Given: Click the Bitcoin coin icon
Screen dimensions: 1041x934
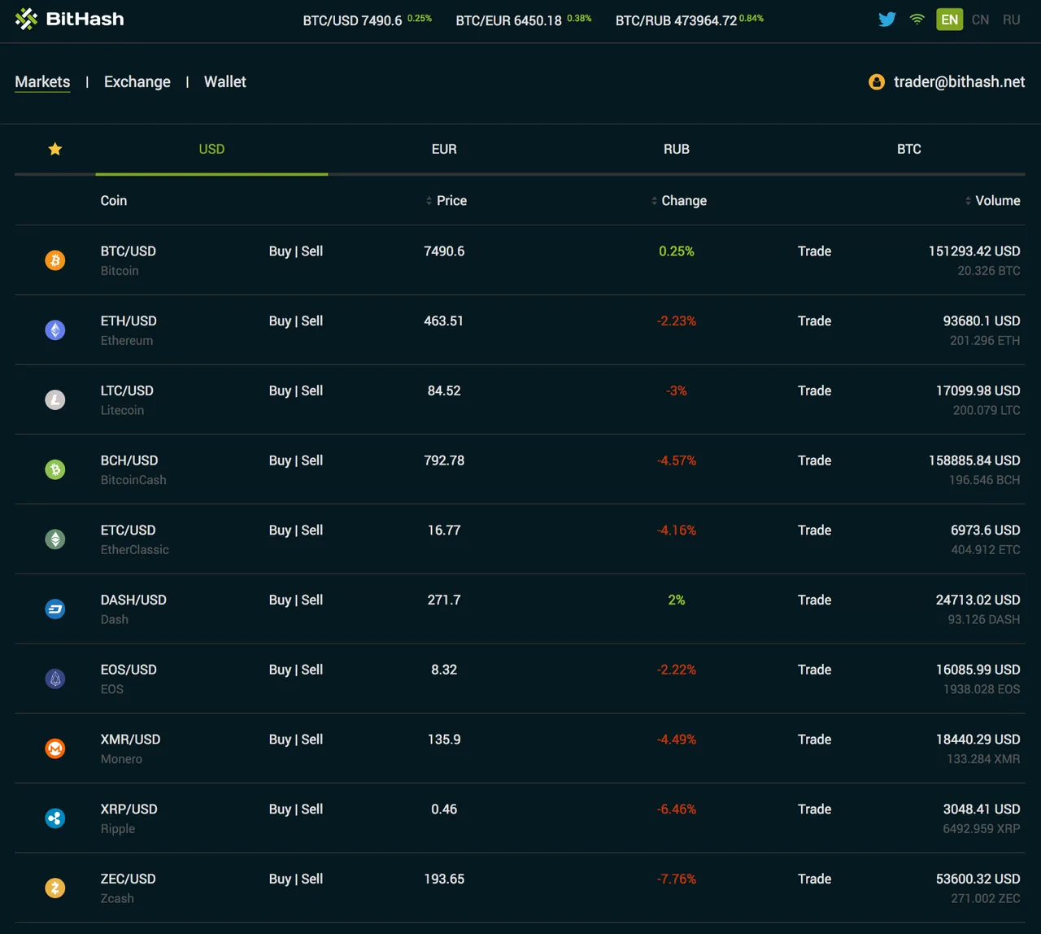Looking at the screenshot, I should [54, 260].
